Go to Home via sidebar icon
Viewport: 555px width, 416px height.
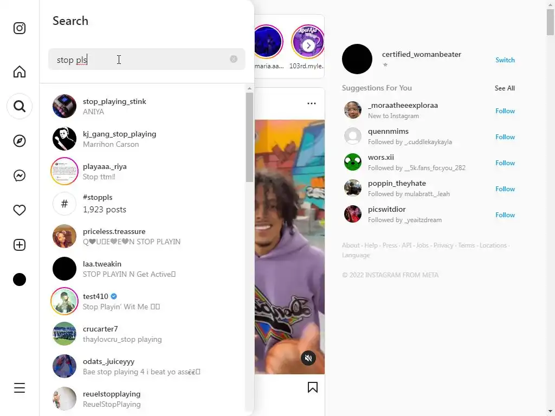click(x=20, y=71)
